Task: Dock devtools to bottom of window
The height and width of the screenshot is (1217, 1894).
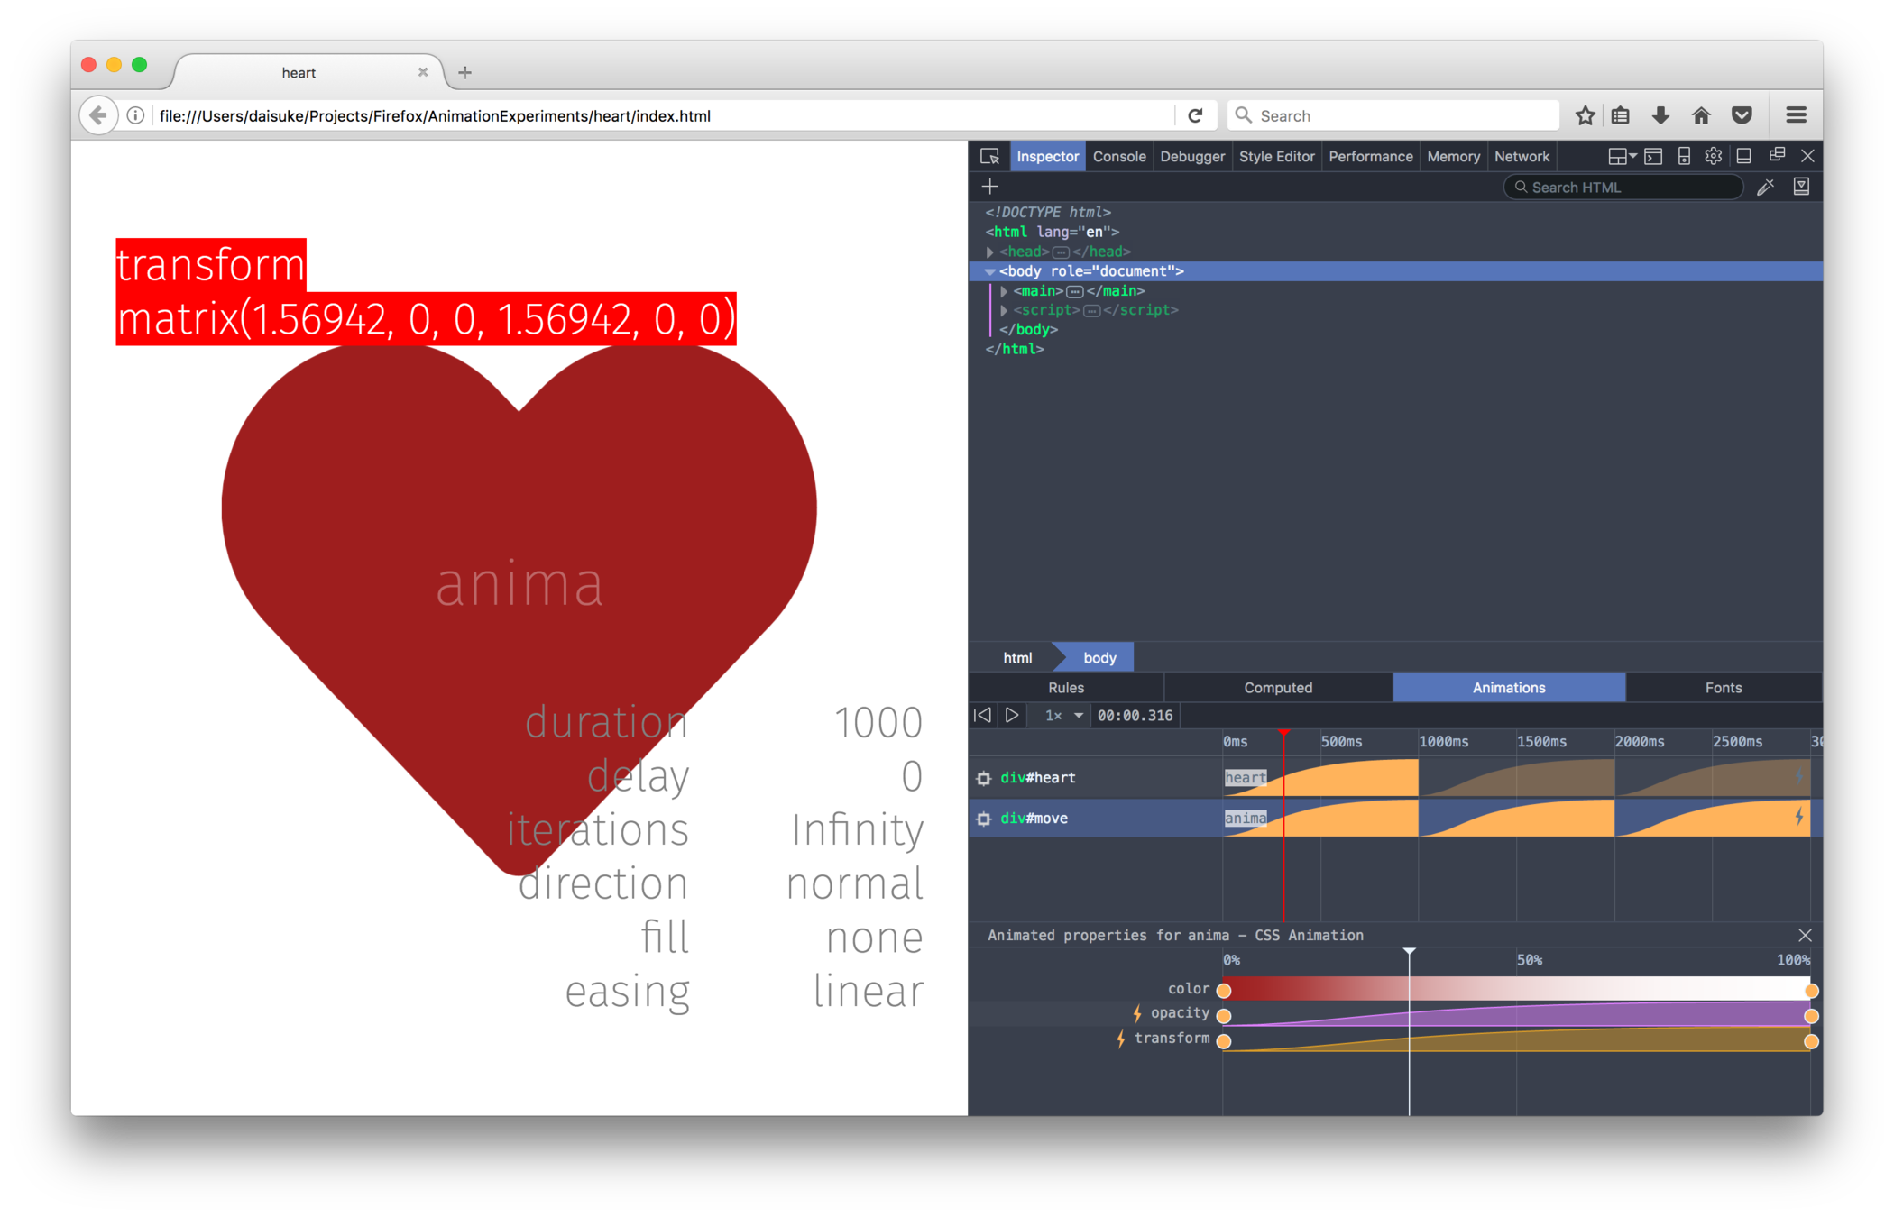Action: (x=1744, y=157)
